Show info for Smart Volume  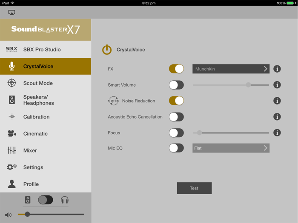[277, 85]
